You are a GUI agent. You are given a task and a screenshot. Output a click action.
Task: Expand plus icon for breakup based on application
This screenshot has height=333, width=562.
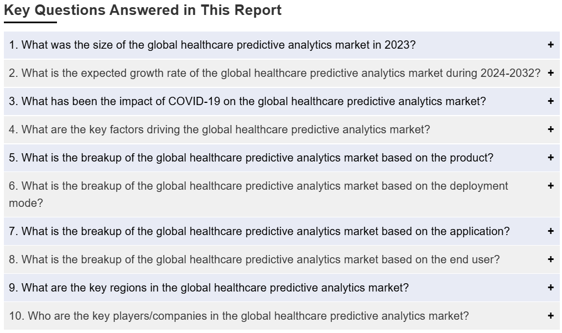[x=550, y=231]
